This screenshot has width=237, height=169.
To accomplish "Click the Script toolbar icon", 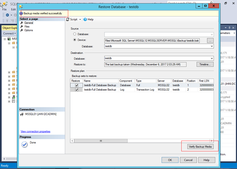I will point(68,19).
